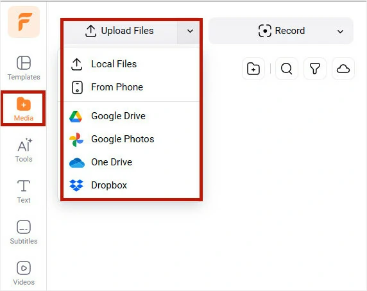This screenshot has height=291, width=367.
Task: Open media search with magnifier icon
Action: (287, 69)
